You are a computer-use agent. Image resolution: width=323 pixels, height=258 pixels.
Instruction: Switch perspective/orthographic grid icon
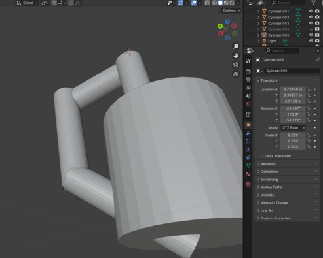[x=236, y=74]
